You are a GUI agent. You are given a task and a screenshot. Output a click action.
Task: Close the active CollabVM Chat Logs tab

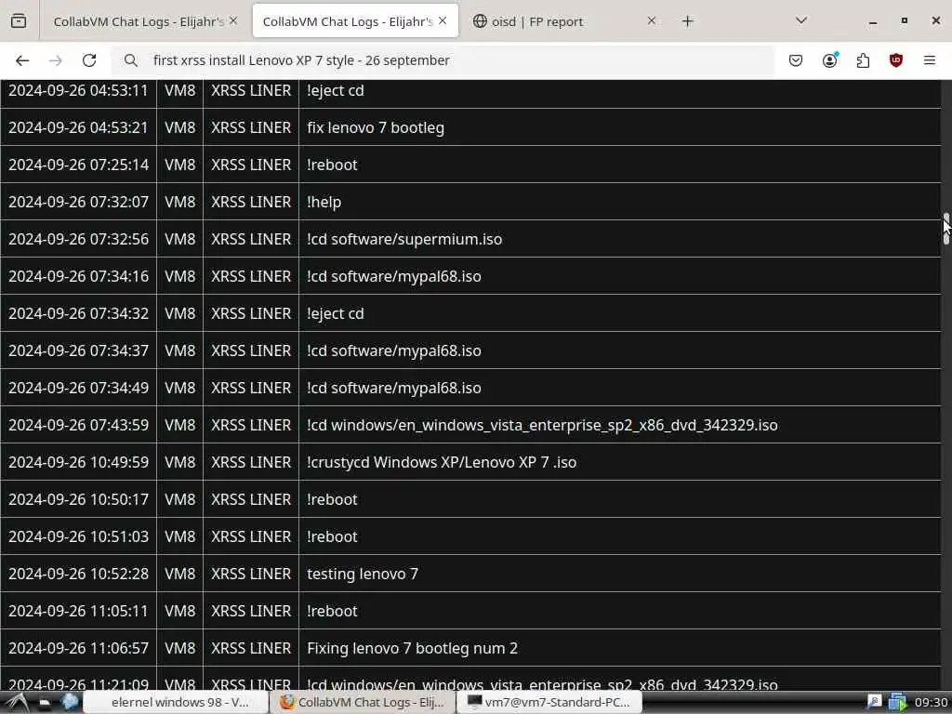(443, 20)
